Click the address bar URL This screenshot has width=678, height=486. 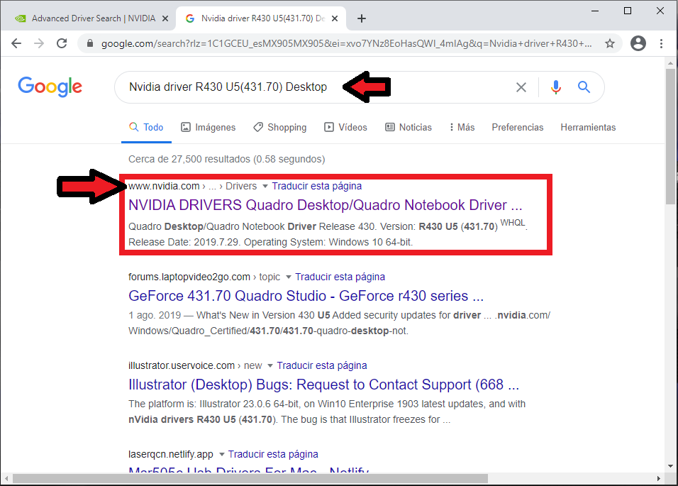coord(346,43)
